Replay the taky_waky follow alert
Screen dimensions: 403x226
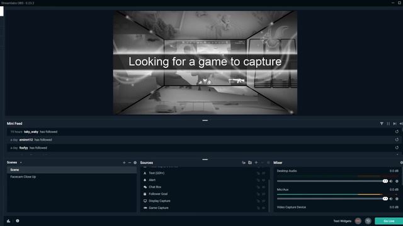point(397,131)
